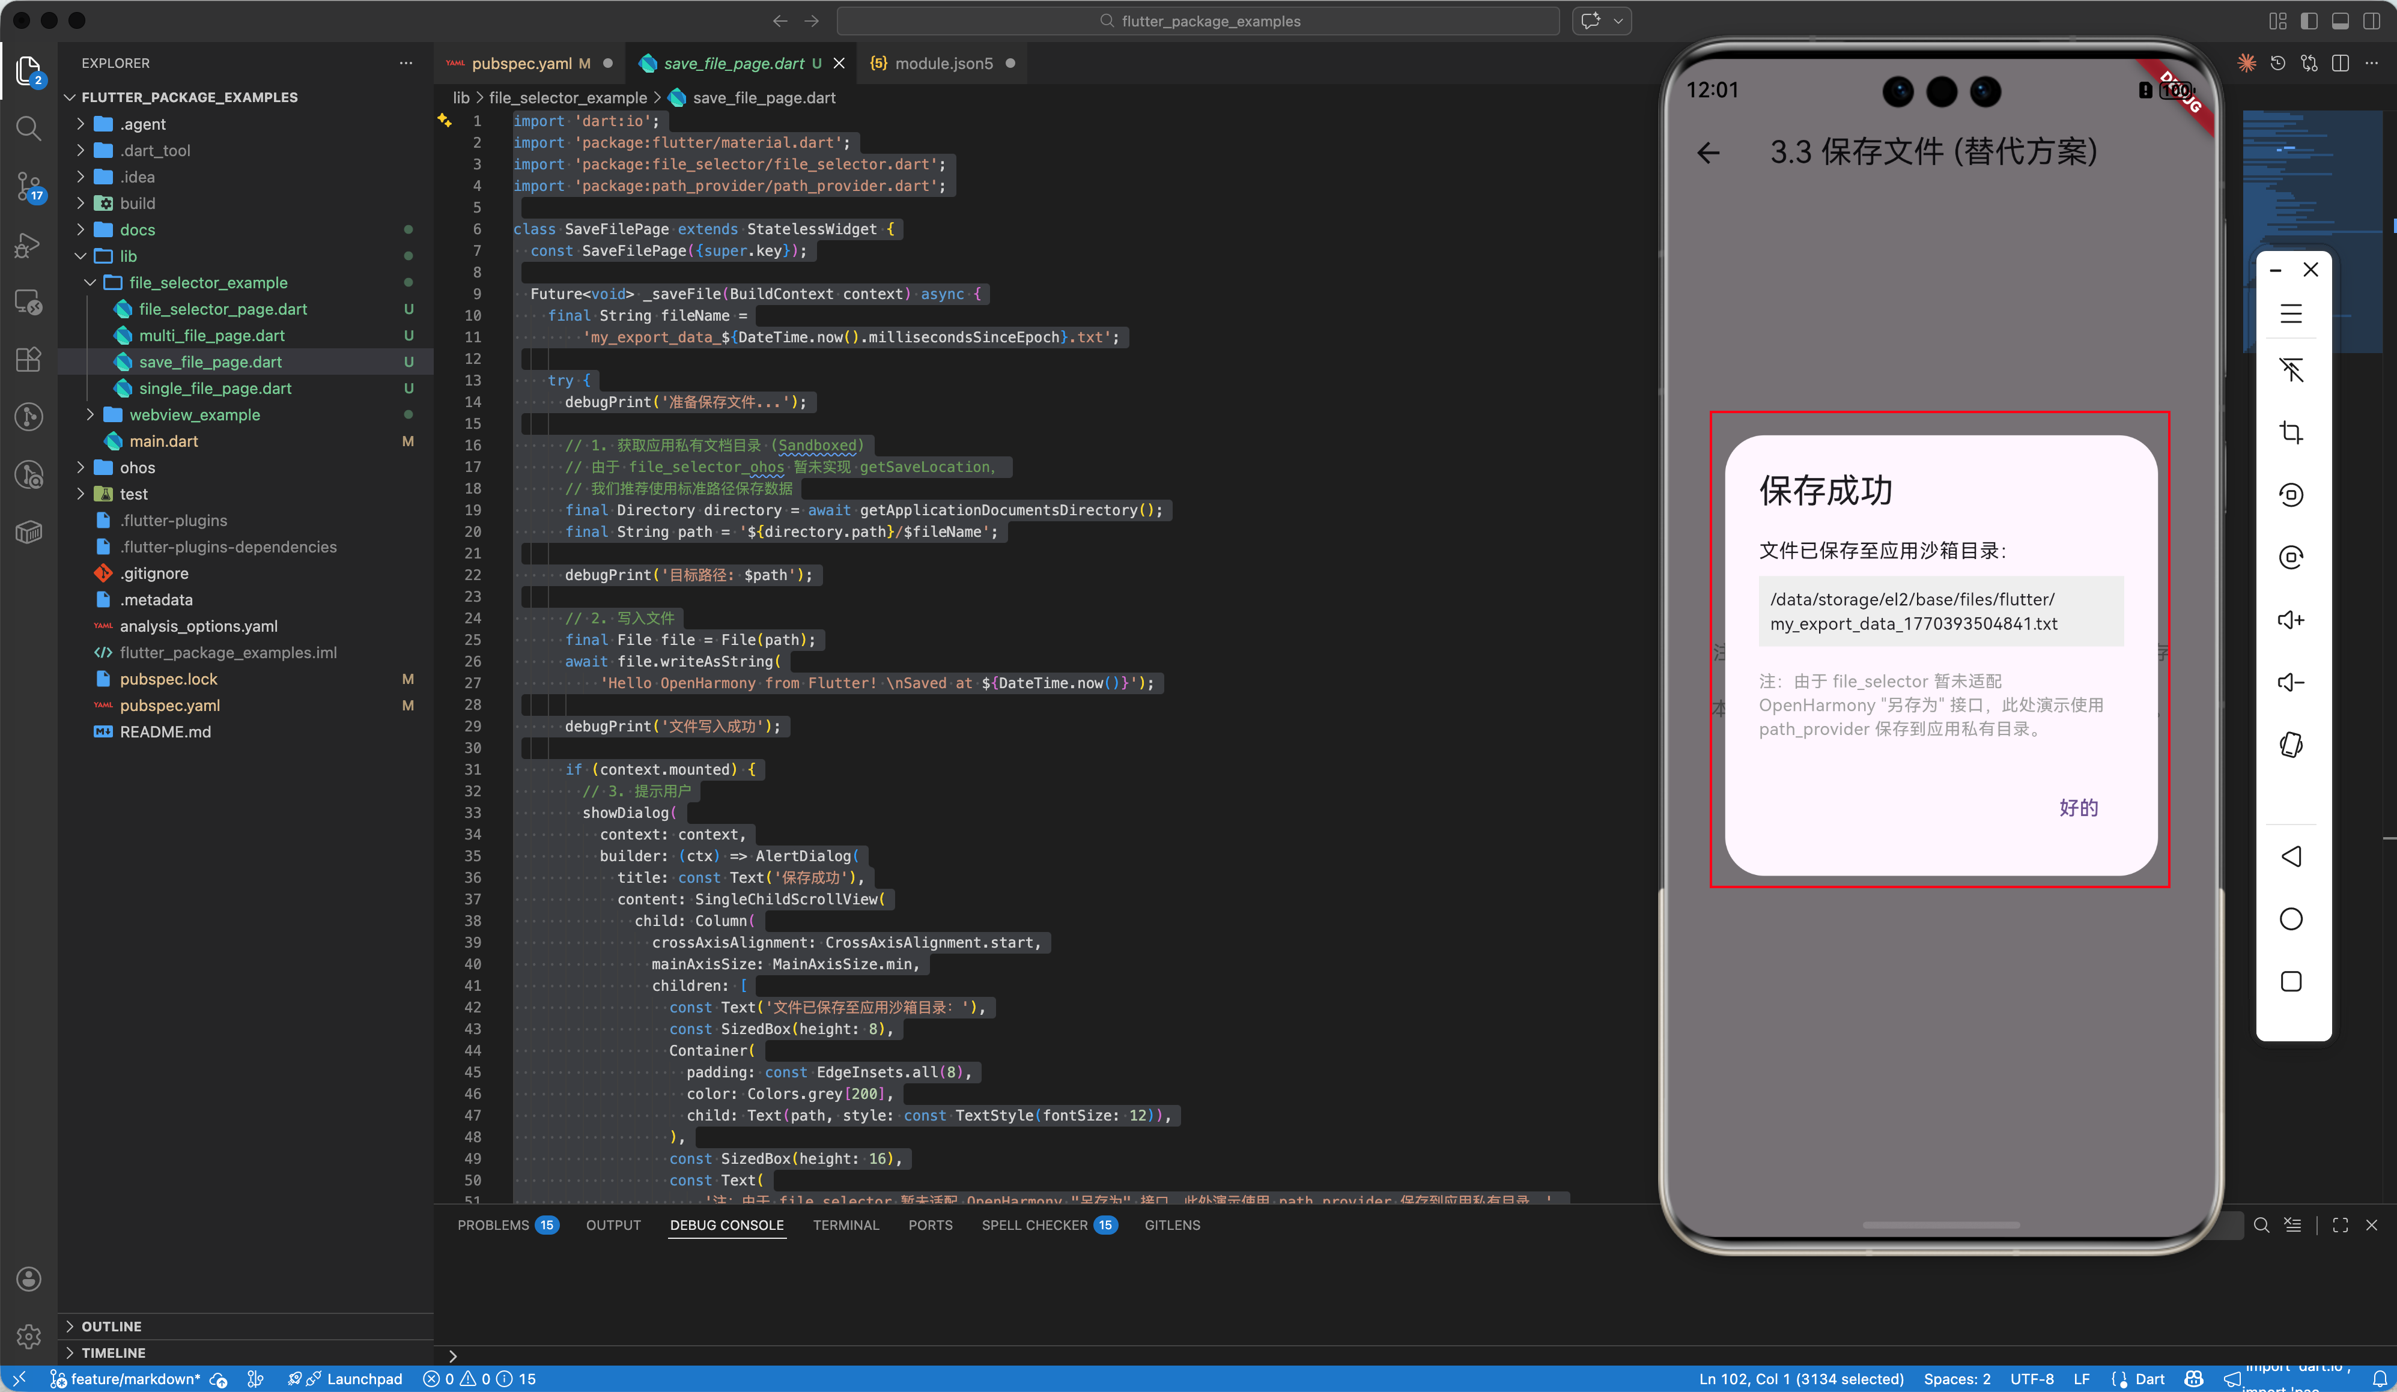Screen dimensions: 2397x1392
Task: Open the Manage gear icon
Action: tap(29, 1336)
